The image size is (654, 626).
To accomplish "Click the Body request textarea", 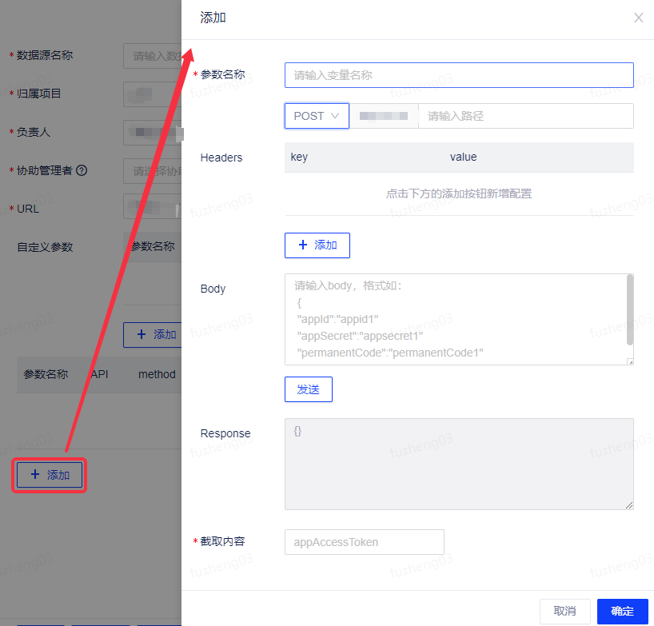I will tap(458, 320).
